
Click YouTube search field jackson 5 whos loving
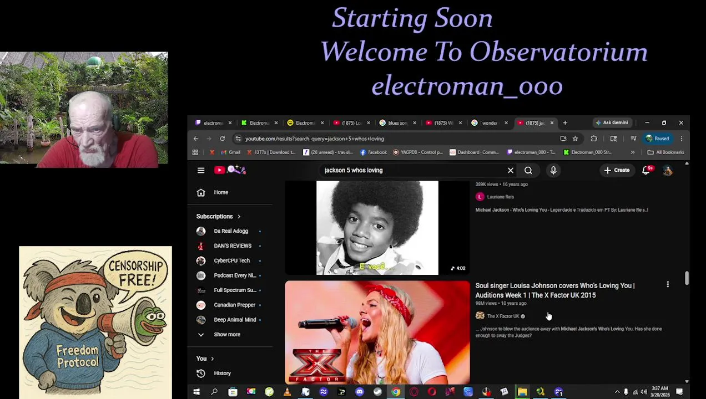coord(411,170)
